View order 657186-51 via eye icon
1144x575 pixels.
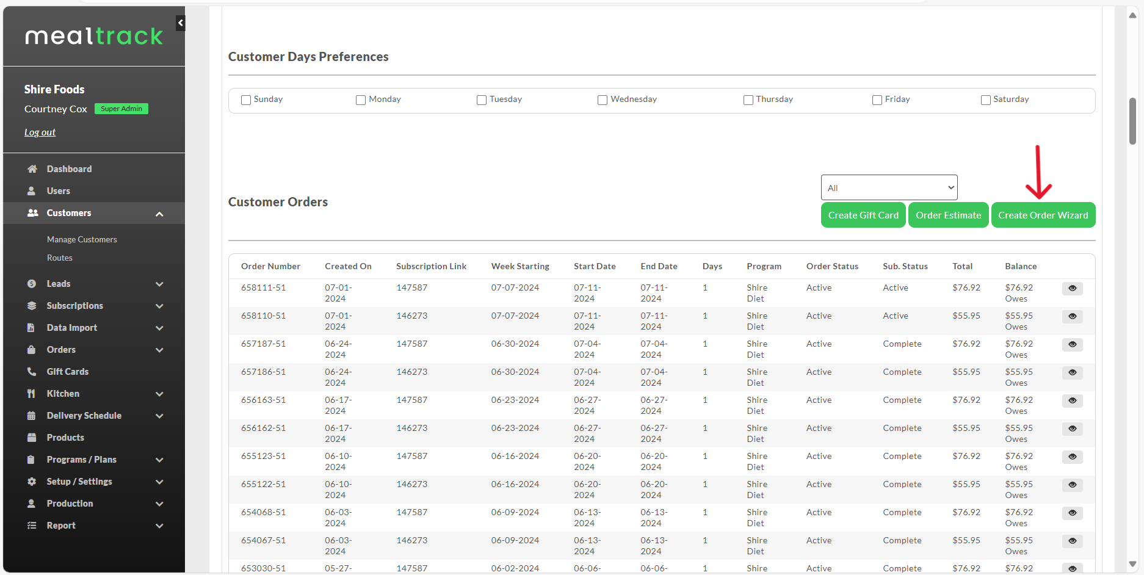tap(1073, 372)
